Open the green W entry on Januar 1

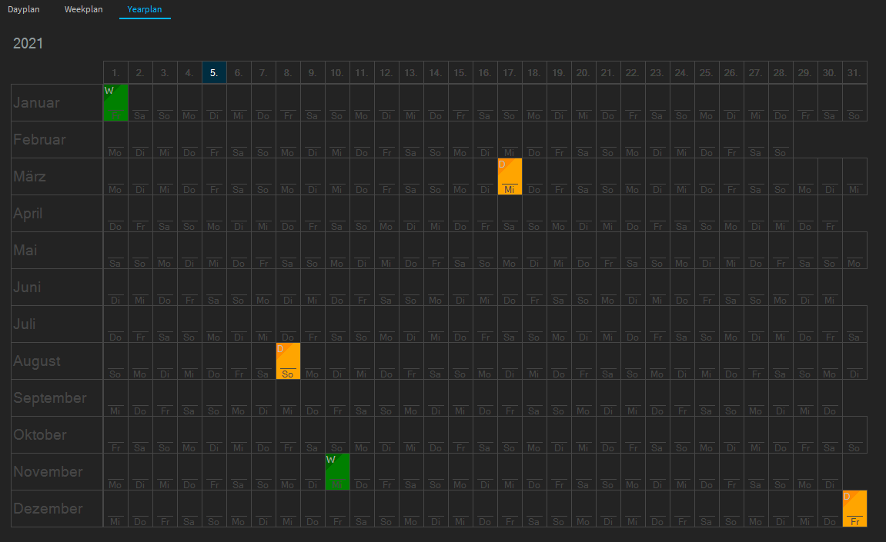[x=115, y=103]
